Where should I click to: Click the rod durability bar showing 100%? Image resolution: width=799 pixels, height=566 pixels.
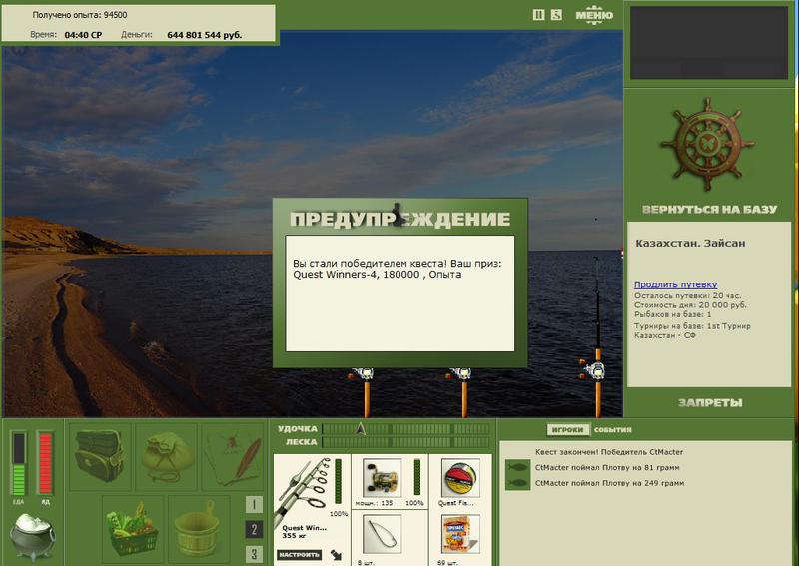[338, 481]
